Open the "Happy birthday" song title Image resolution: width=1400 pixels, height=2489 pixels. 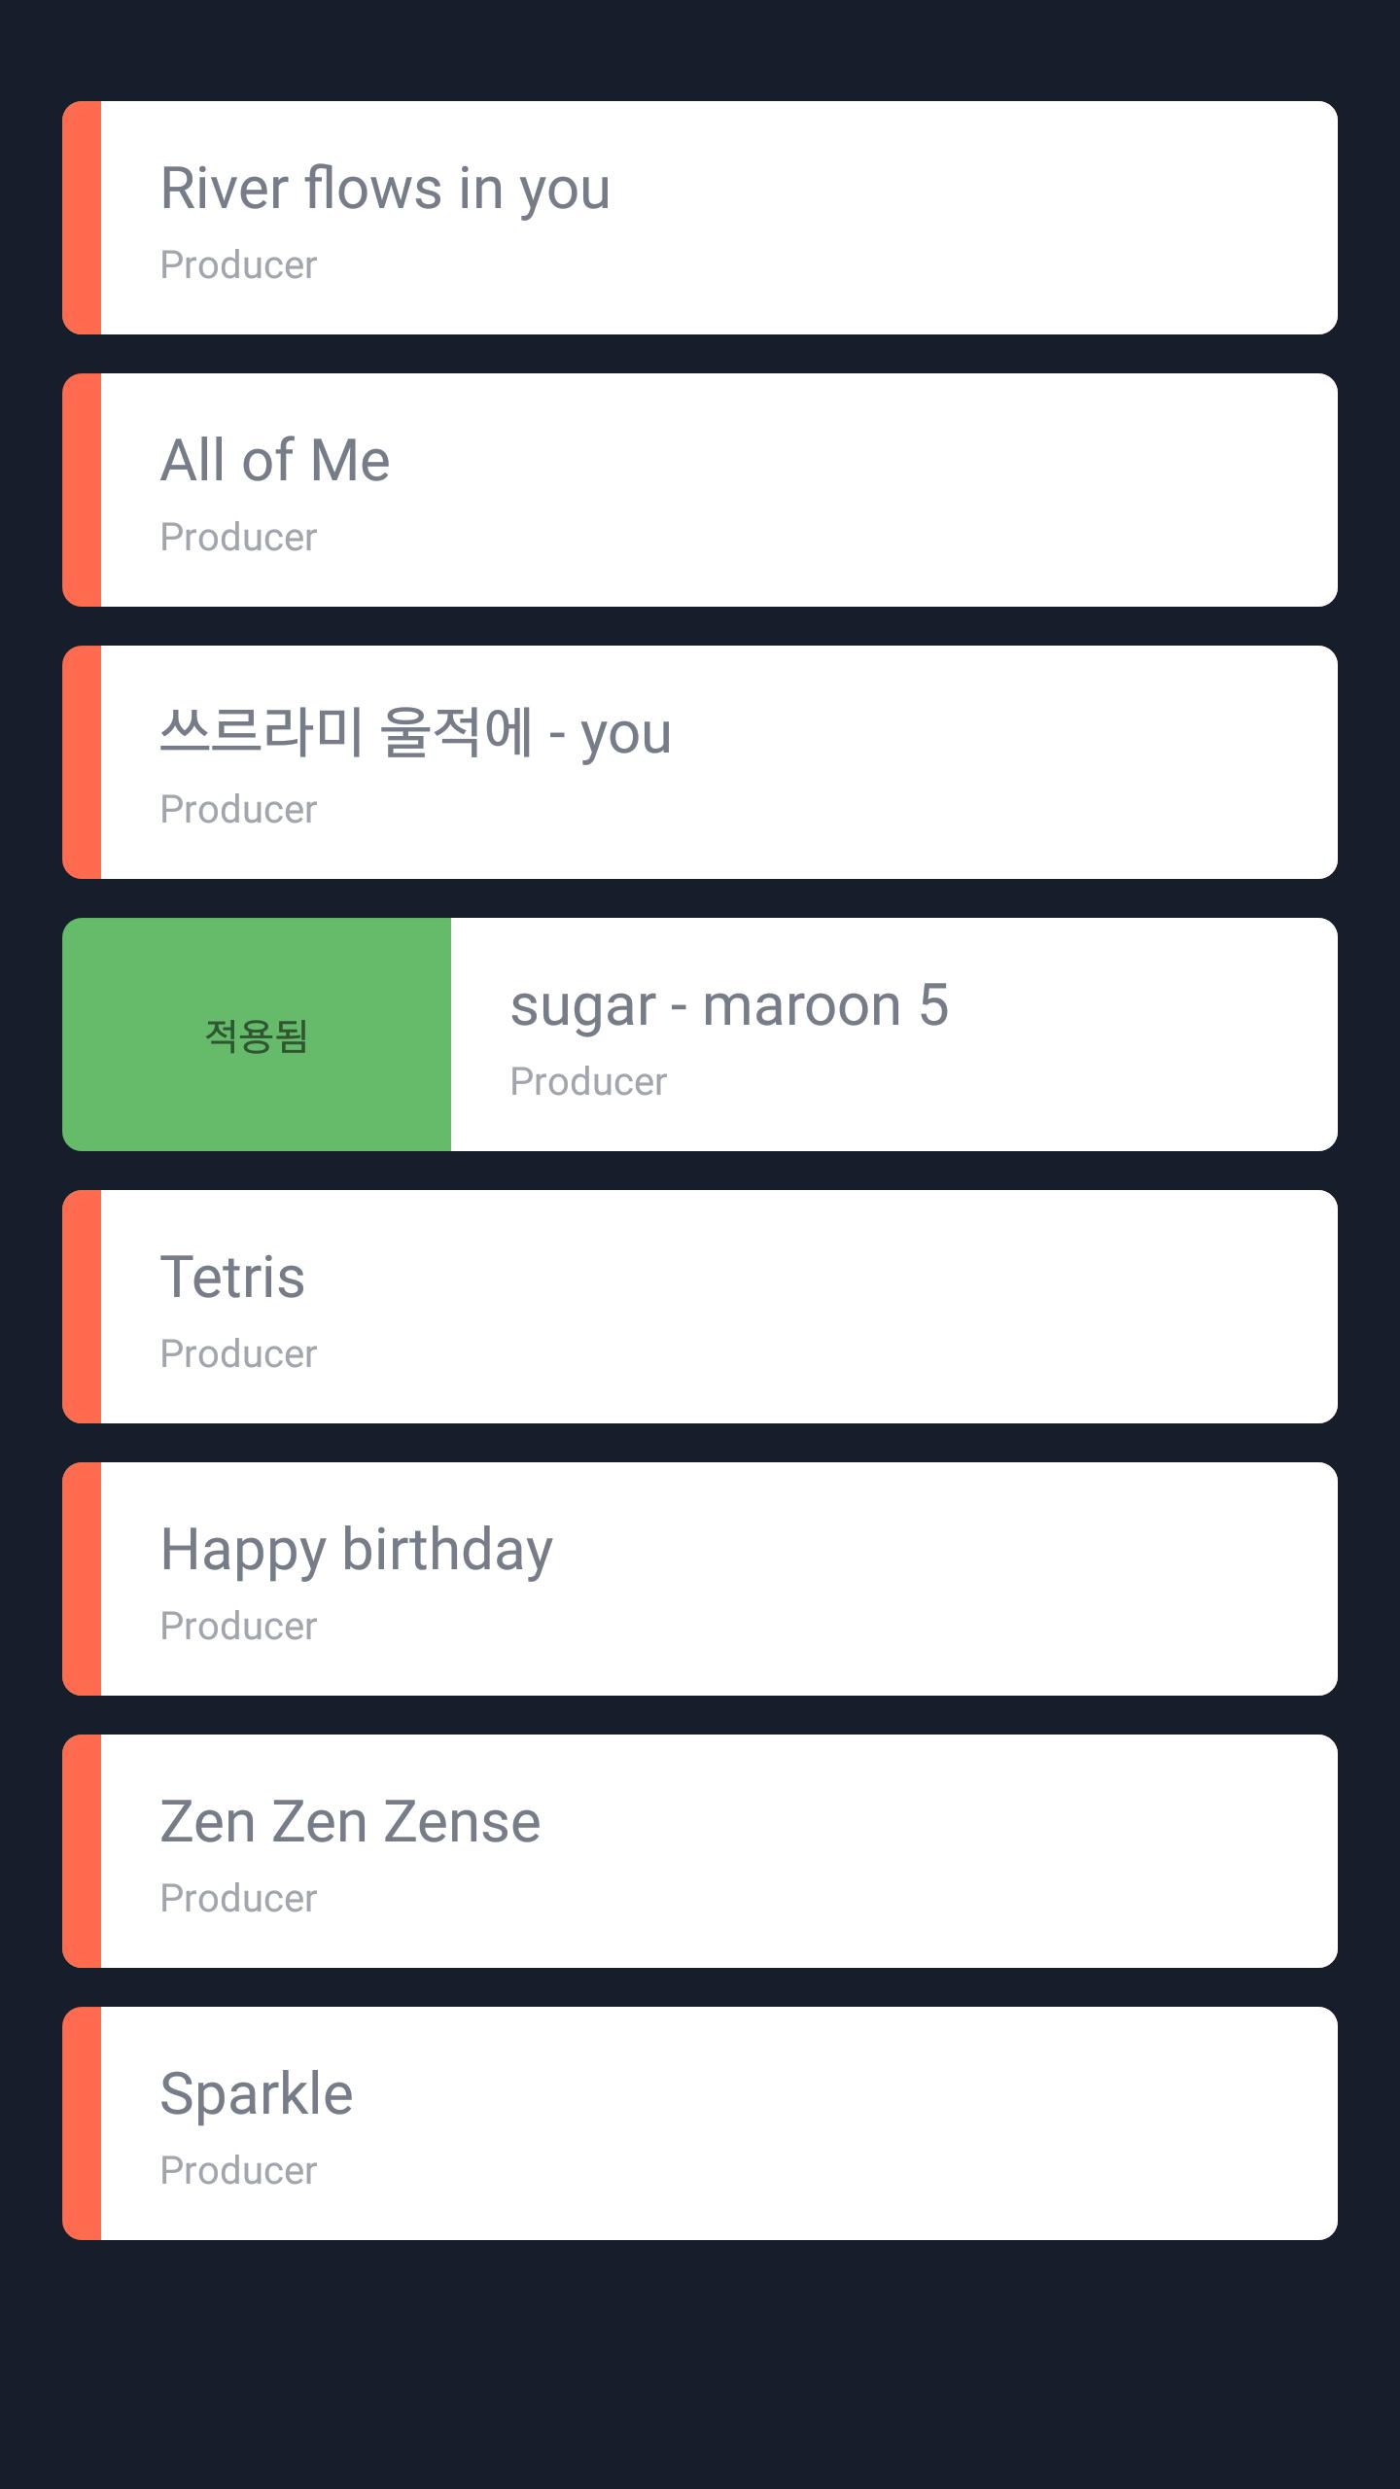[356, 1550]
